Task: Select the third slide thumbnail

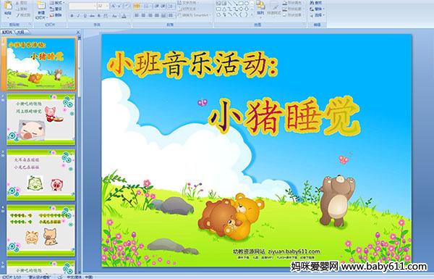Action: [x=41, y=175]
